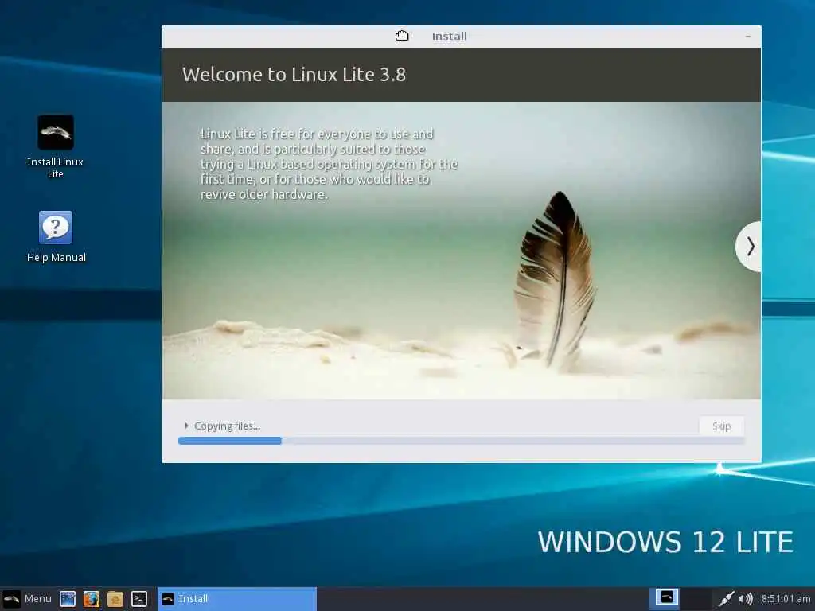Click the installation progress bar

[461, 441]
